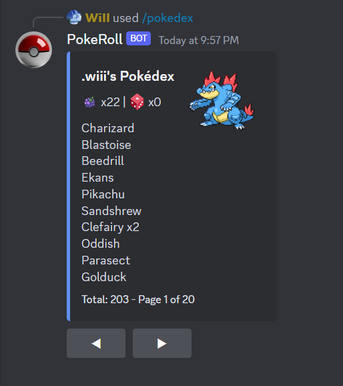This screenshot has width=343, height=386.
Task: Click the .wiii's Pokédex embed title
Action: click(127, 76)
